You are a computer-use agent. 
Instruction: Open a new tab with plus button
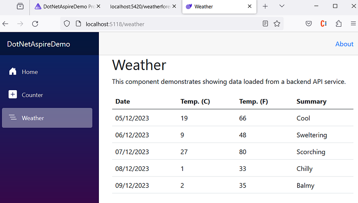pos(265,6)
